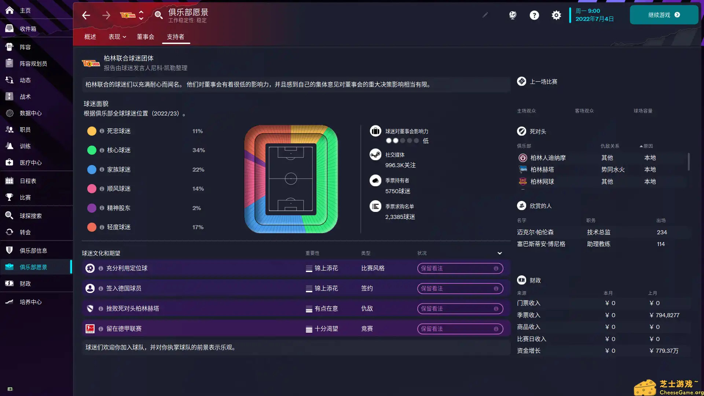Click the help question mark icon
Screen dimensions: 704x396
coord(534,15)
